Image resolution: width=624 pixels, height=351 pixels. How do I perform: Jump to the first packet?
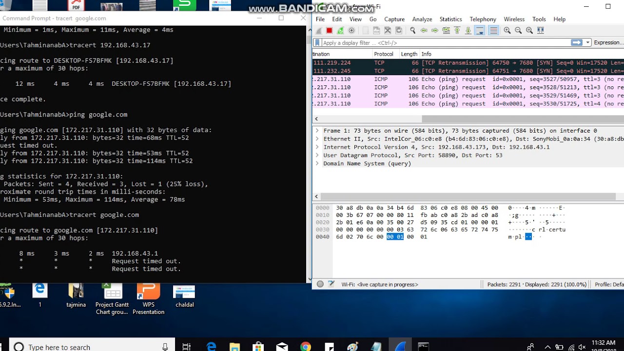point(457,30)
